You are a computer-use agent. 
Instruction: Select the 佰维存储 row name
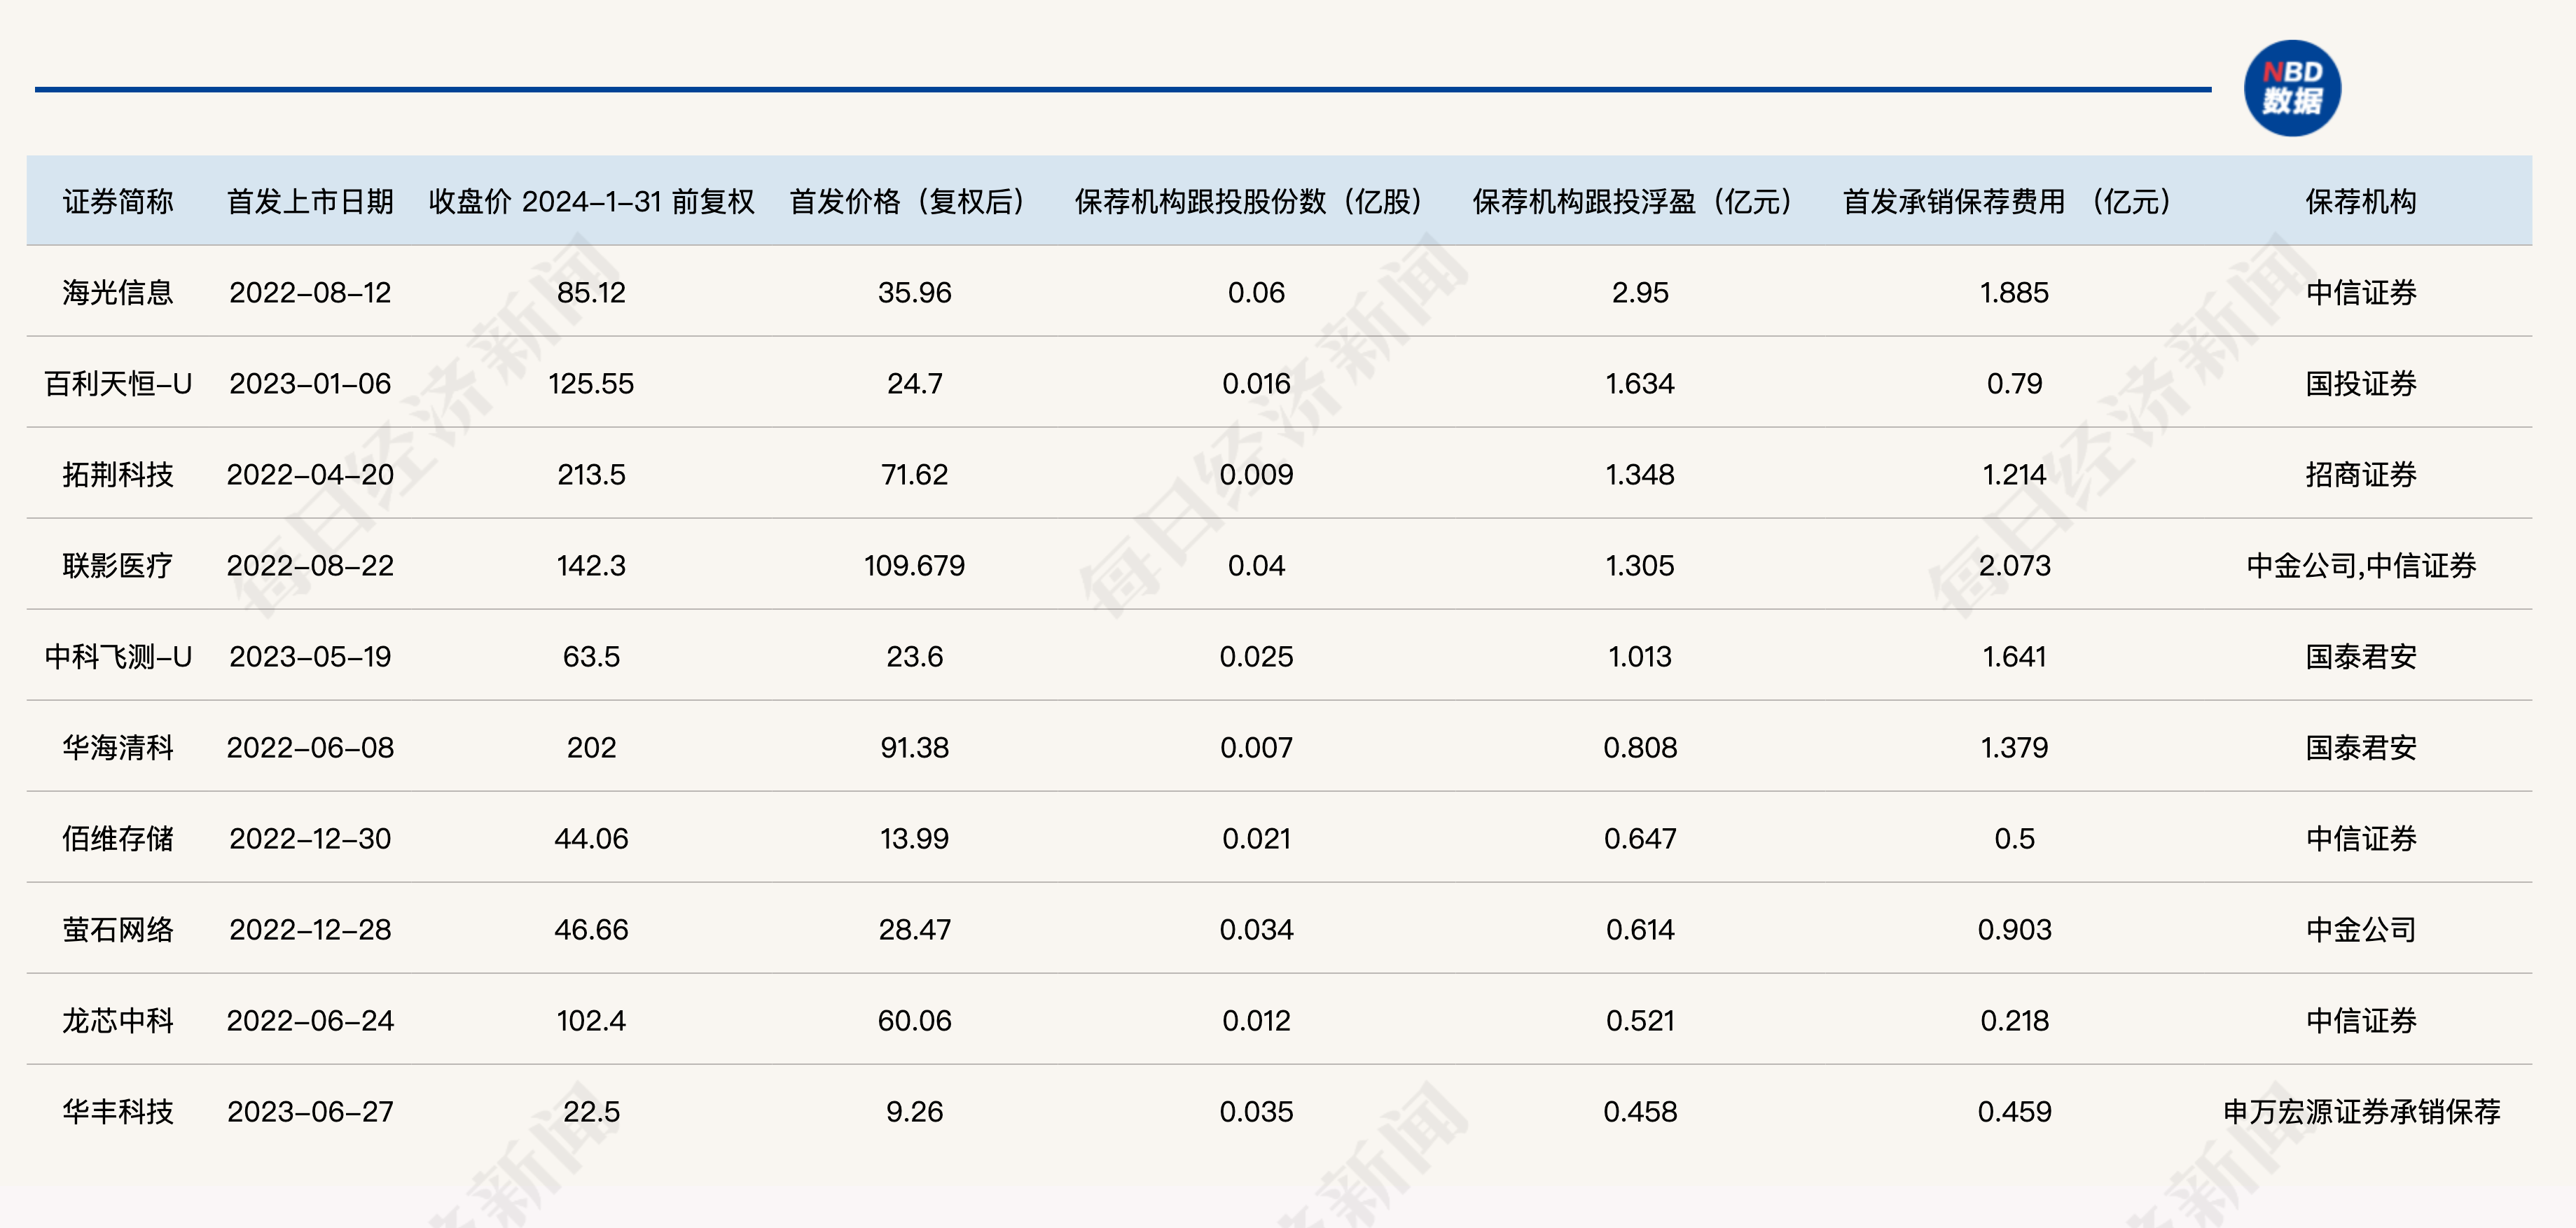[x=118, y=839]
